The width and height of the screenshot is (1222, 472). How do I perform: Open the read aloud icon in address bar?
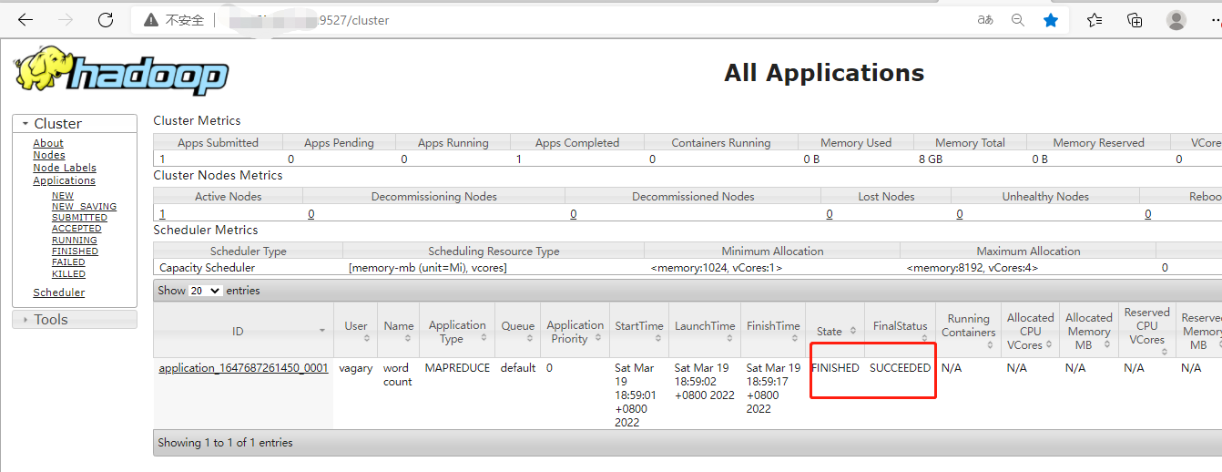(x=985, y=20)
